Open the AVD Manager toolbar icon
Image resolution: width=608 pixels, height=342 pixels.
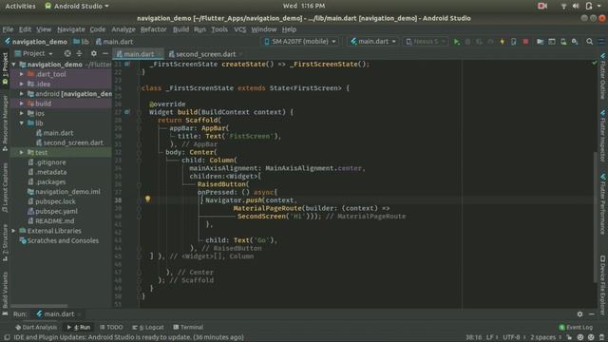coord(563,42)
